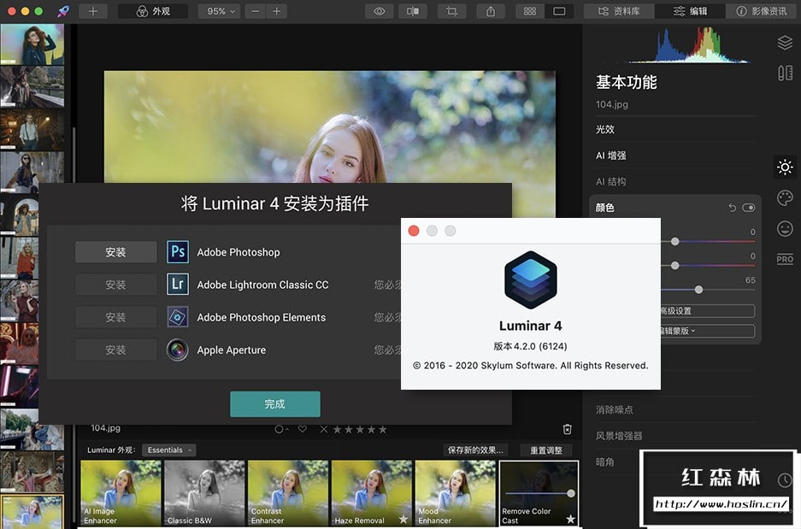Click the rocket launch icon in toolbar
Image resolution: width=801 pixels, height=529 pixels.
coord(63,11)
